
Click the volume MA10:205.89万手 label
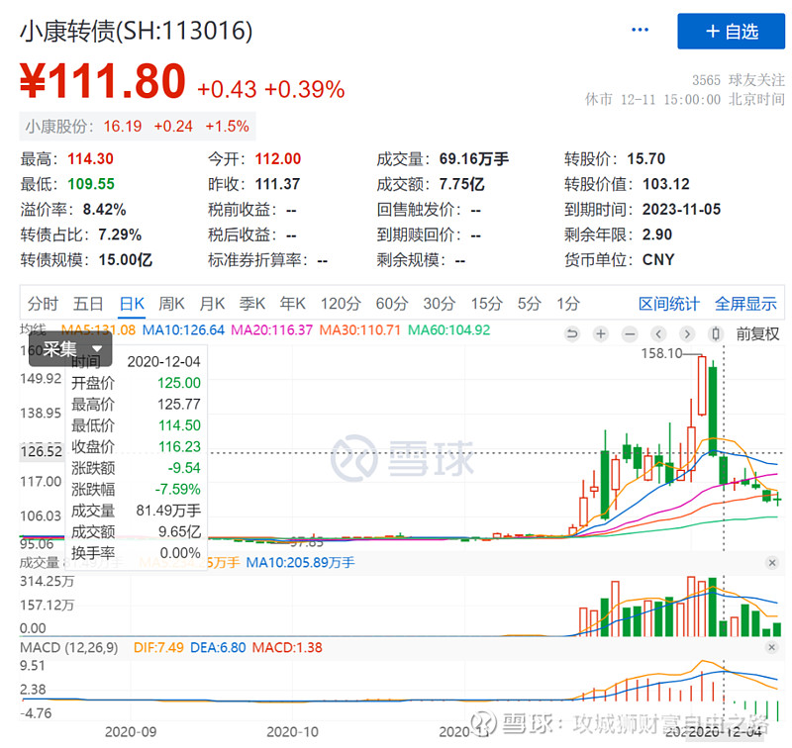[301, 562]
